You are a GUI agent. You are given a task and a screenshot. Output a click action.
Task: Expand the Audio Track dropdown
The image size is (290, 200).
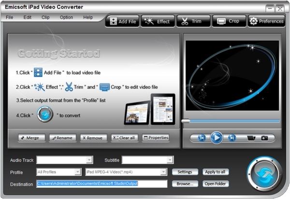pos(89,160)
